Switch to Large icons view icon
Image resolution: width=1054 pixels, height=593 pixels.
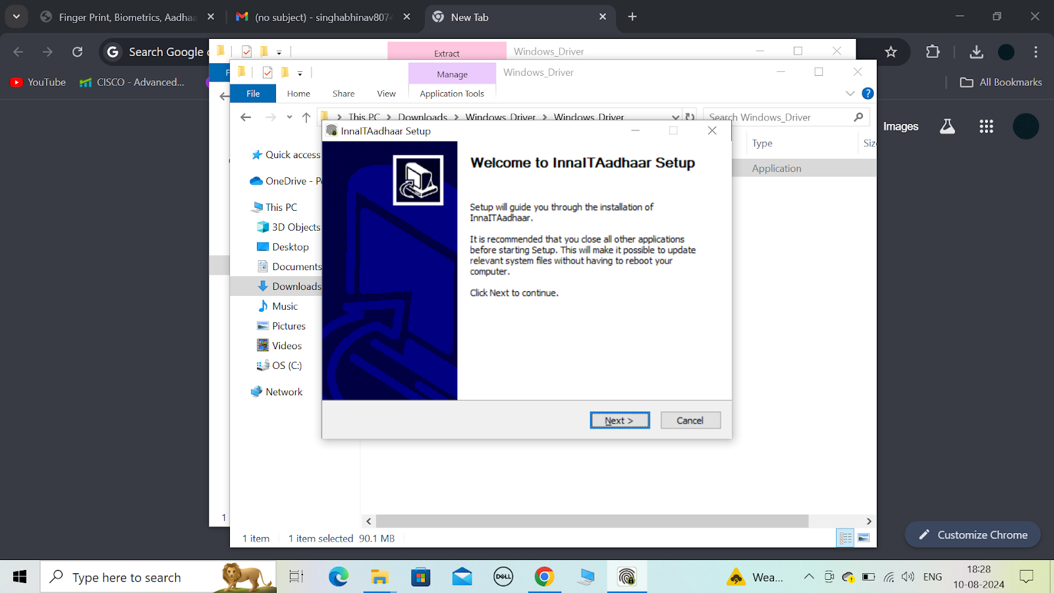pos(864,538)
